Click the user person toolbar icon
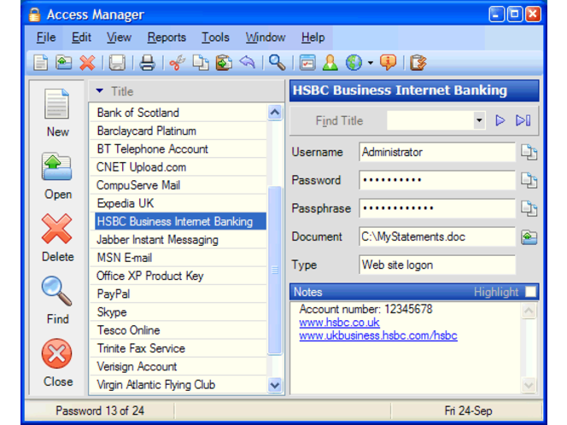567x425 pixels. coord(330,62)
